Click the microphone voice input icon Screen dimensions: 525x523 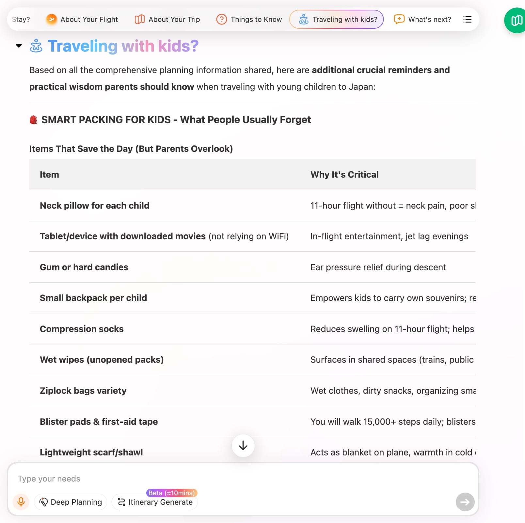pos(21,502)
